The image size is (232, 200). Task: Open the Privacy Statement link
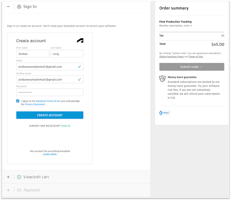(35, 104)
